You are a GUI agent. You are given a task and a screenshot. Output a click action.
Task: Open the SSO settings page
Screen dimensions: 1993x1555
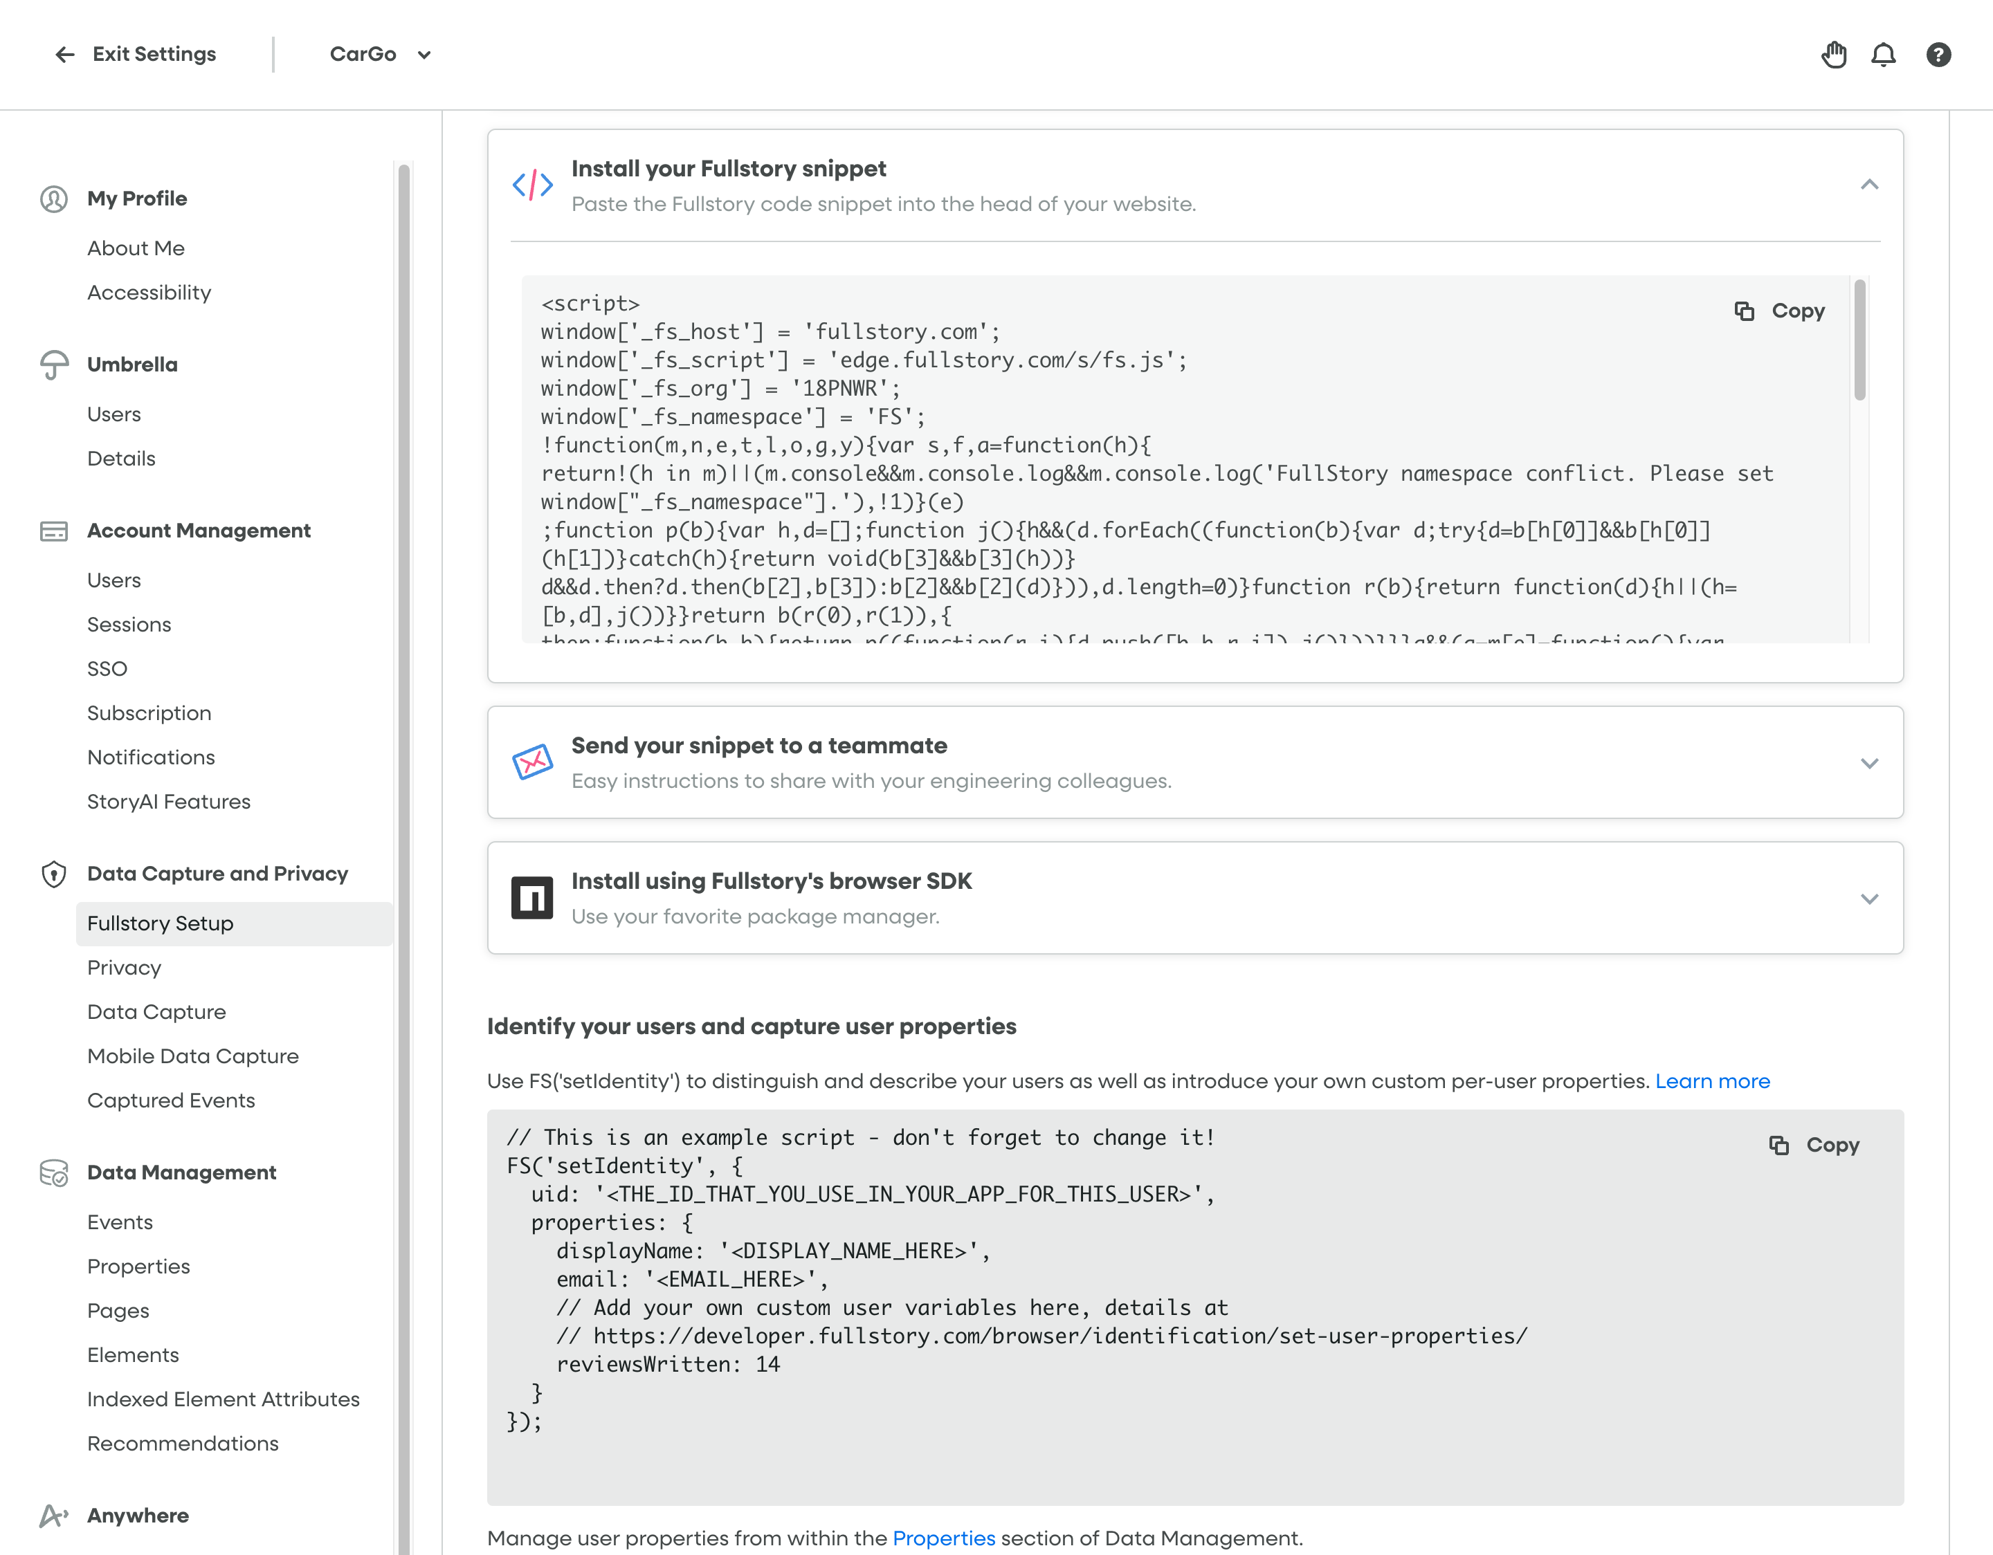point(107,668)
